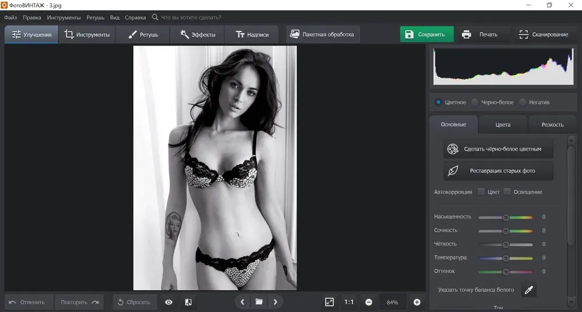Open the Инструменты menu in menu bar
The image size is (582, 312).
point(63,17)
